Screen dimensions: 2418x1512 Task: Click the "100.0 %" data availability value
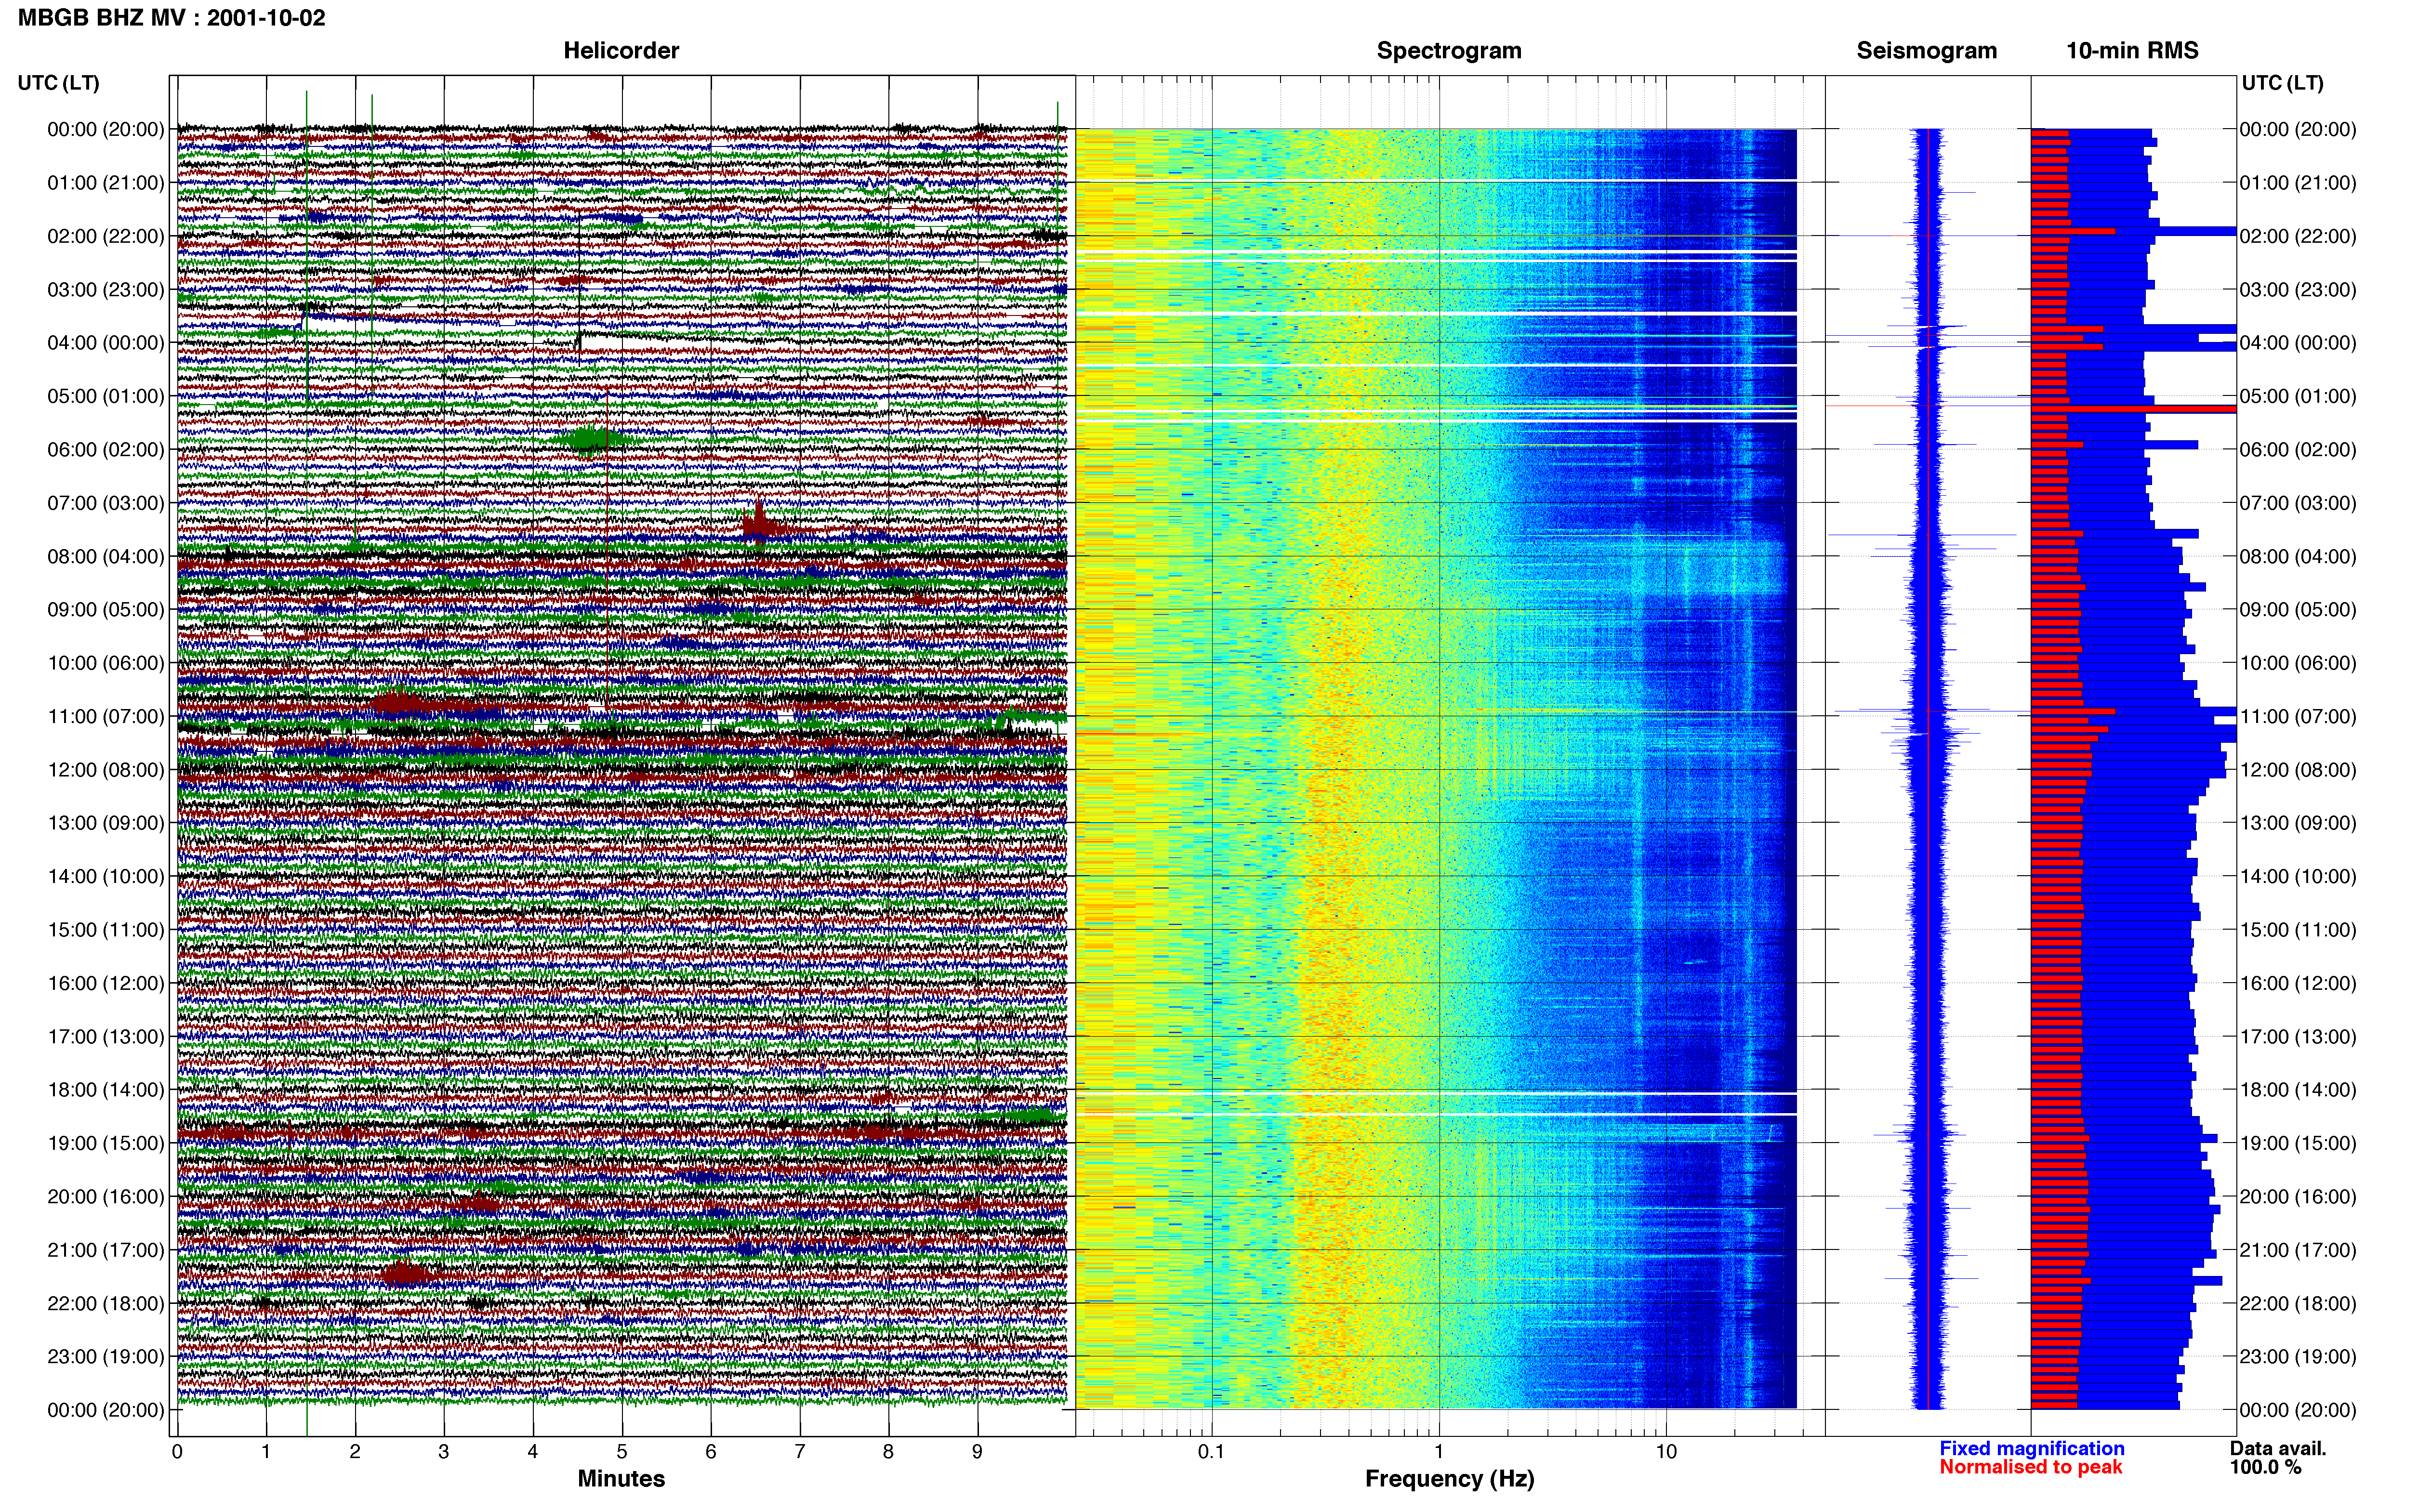(2265, 1467)
